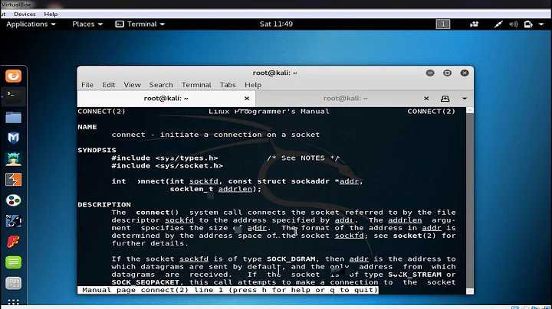Screen dimensions: 552x309
Task: Open the multicolored circles dock icon
Action: click(13, 200)
